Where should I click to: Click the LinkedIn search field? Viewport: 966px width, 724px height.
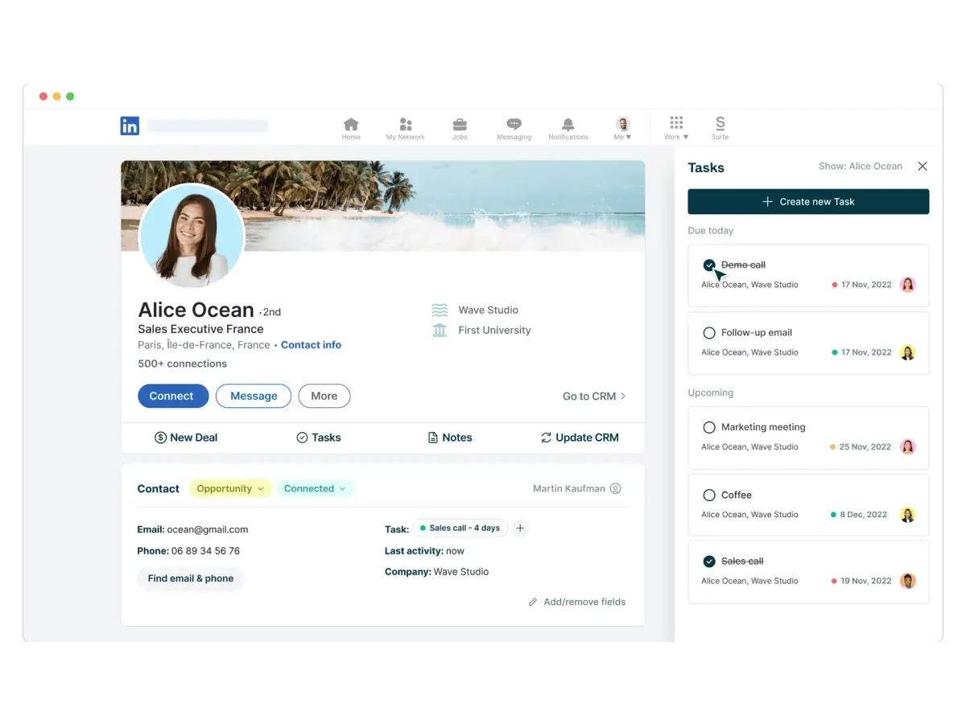207,126
